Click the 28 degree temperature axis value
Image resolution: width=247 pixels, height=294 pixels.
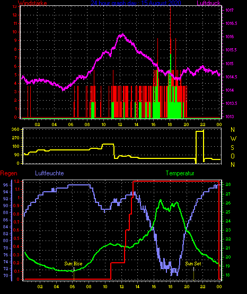(228, 184)
